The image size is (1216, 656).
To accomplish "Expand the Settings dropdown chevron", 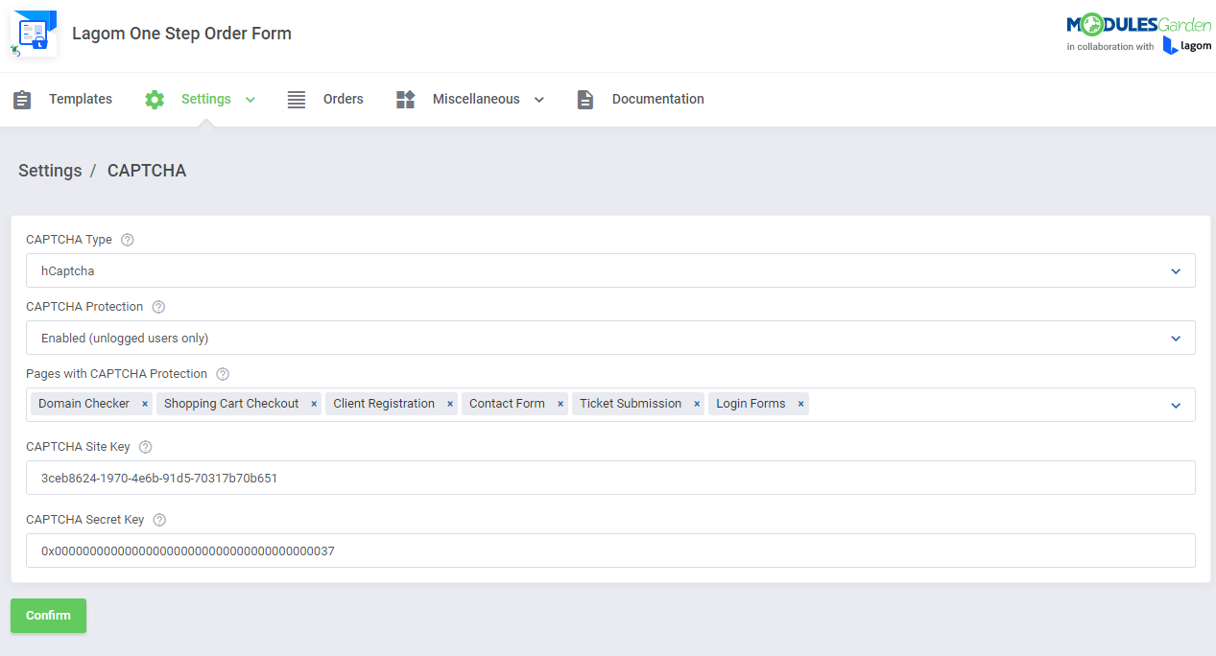I will (250, 100).
